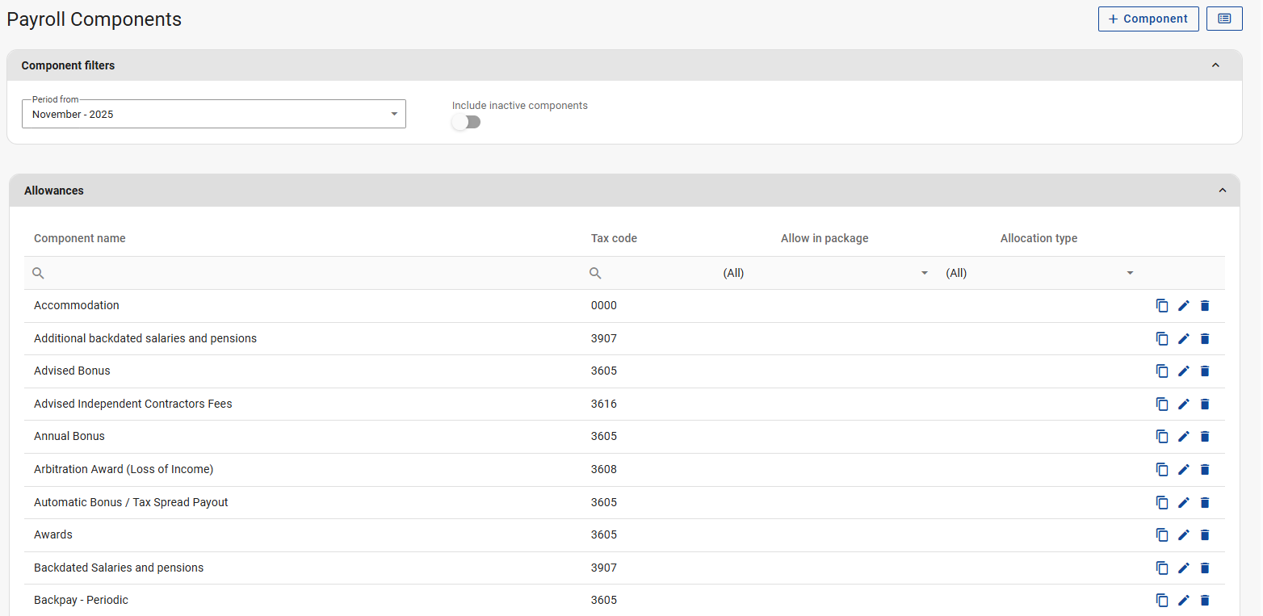Viewport: 1263px width, 616px height.
Task: Copy the Arbitration Award component
Action: 1162,470
